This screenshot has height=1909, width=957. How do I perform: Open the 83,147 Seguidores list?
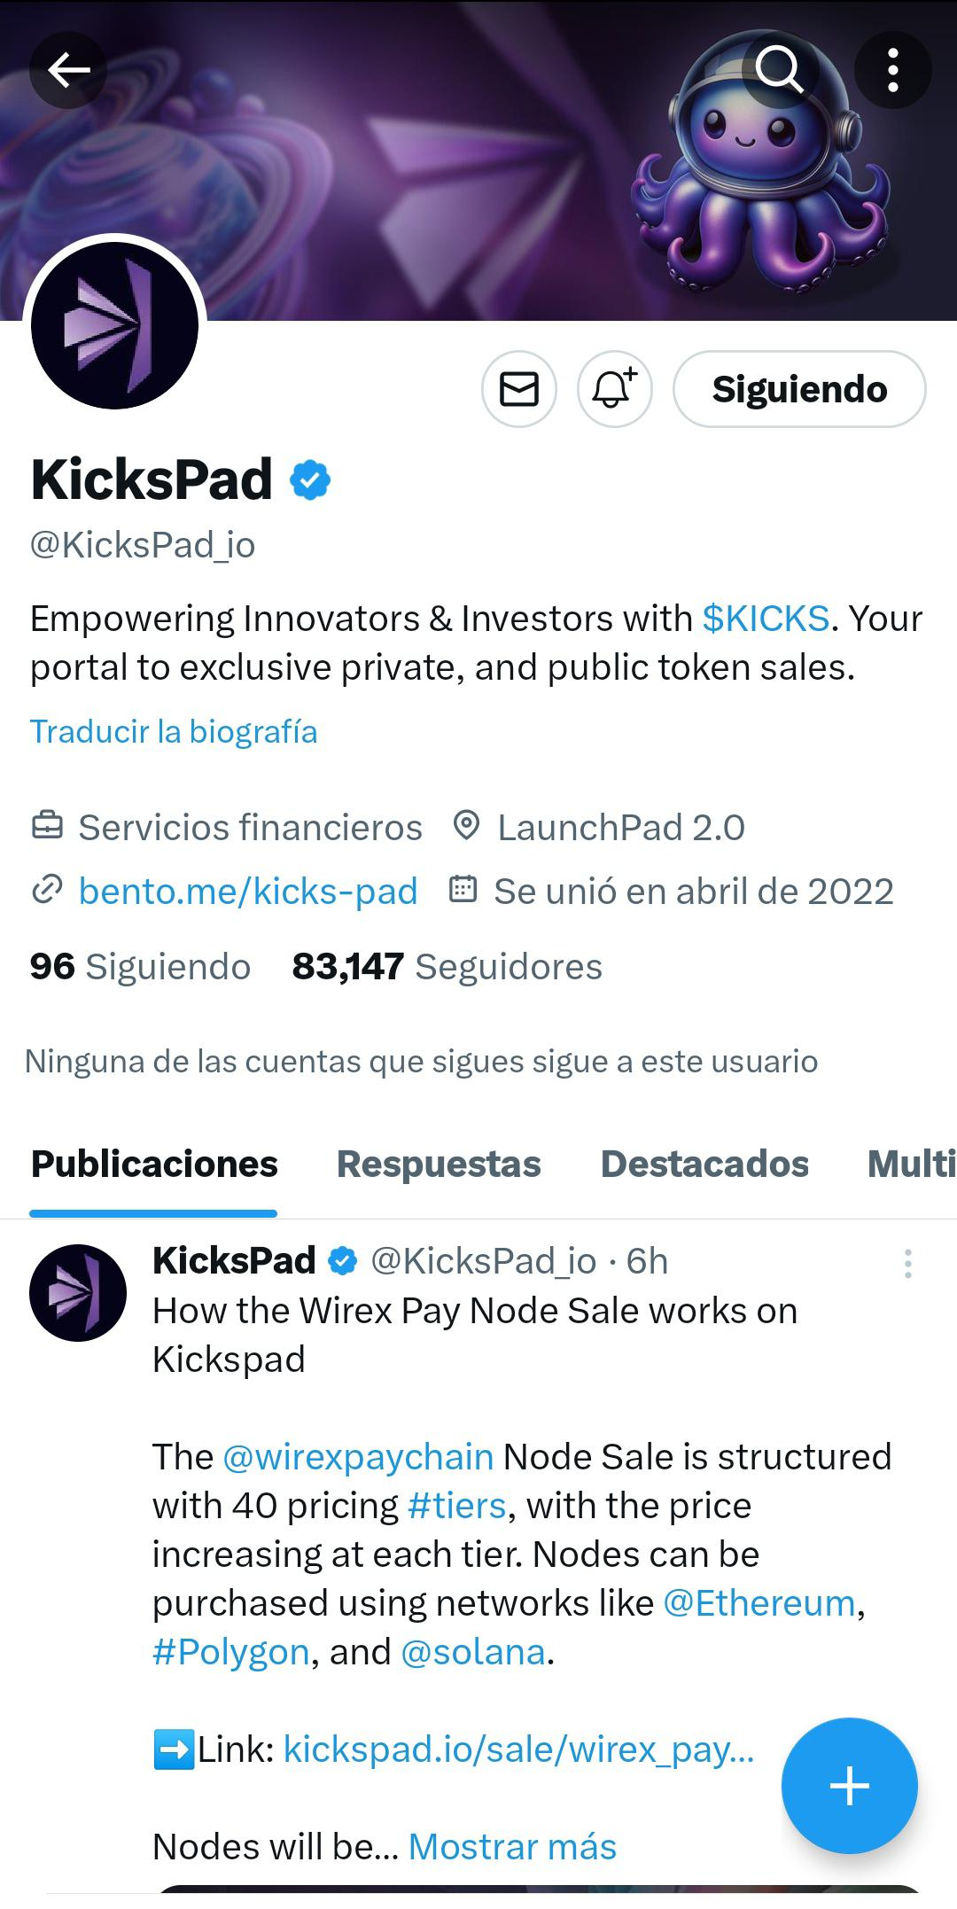click(x=447, y=967)
